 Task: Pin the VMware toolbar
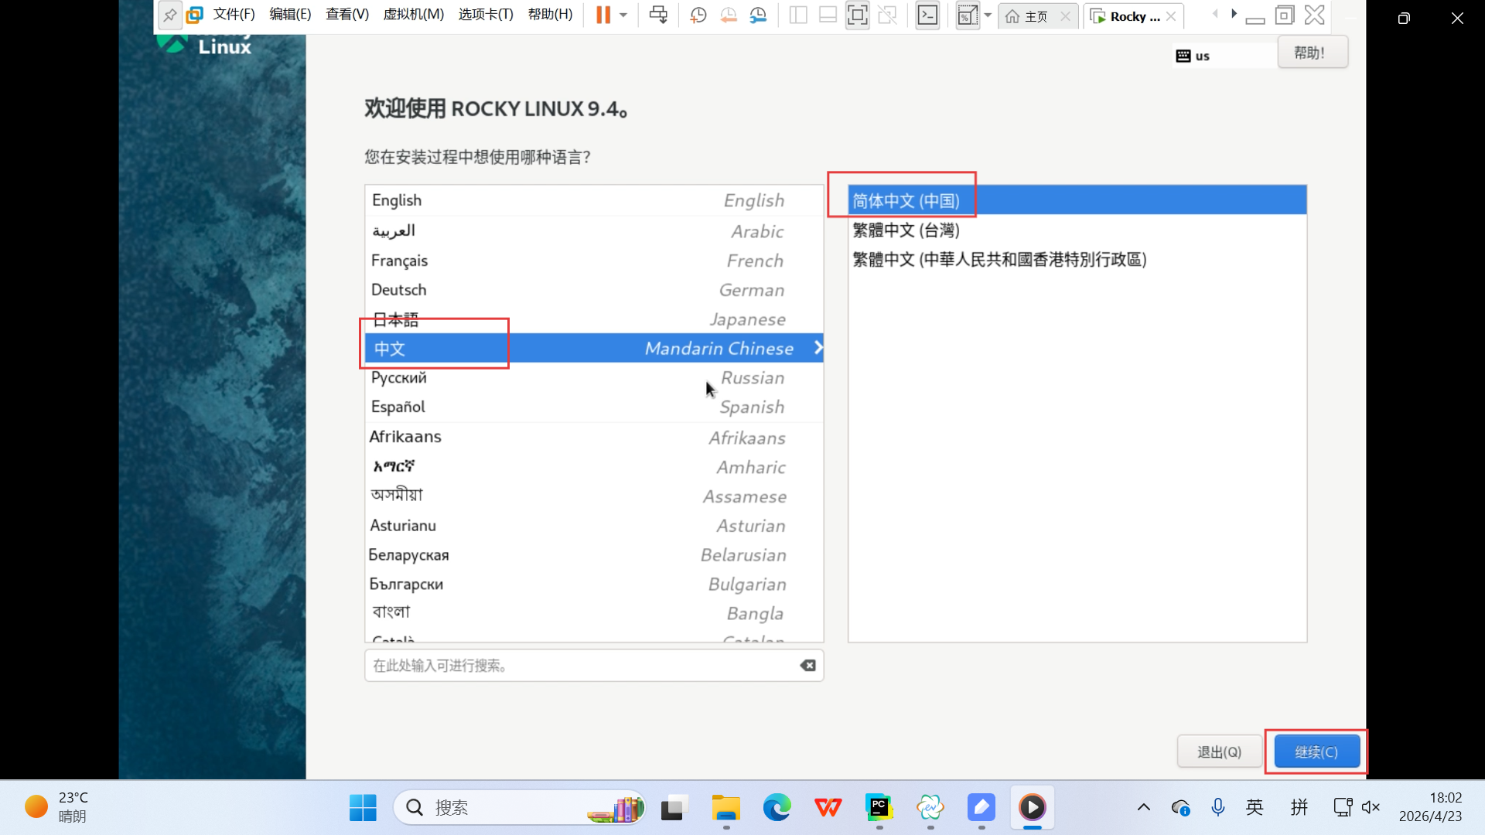point(169,15)
